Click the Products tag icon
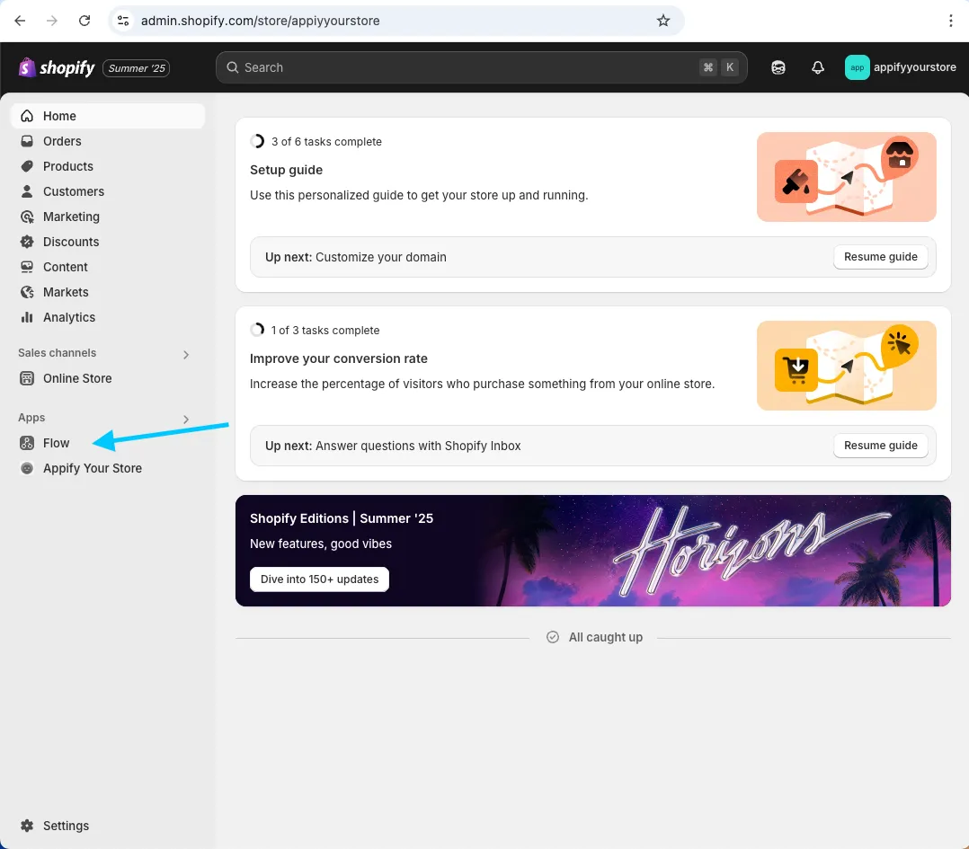This screenshot has height=849, width=969. pyautogui.click(x=27, y=167)
